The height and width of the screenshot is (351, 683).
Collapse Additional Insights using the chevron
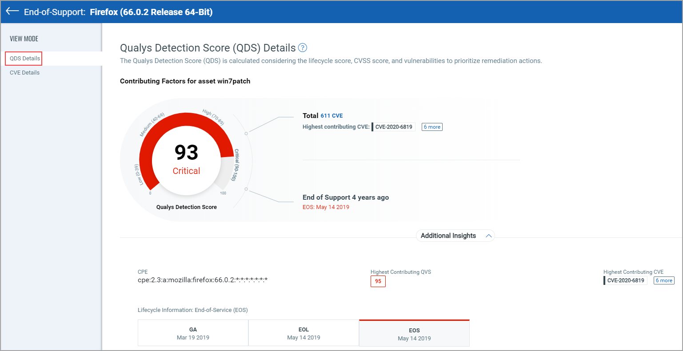point(488,236)
